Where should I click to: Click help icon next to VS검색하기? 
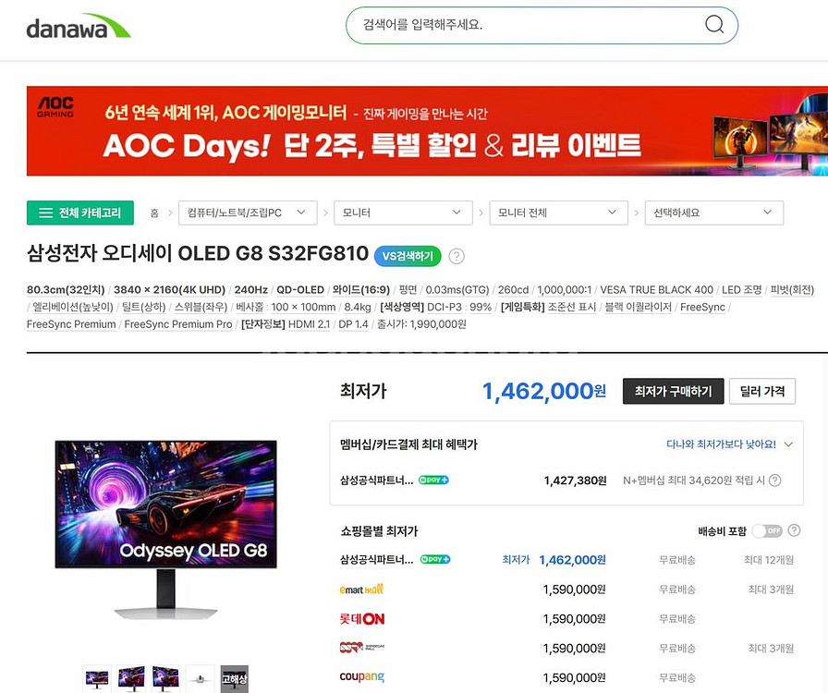coord(457,256)
